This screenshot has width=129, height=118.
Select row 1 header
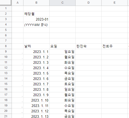[6, 8]
